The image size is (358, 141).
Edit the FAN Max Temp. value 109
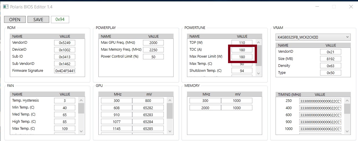coord(65,129)
